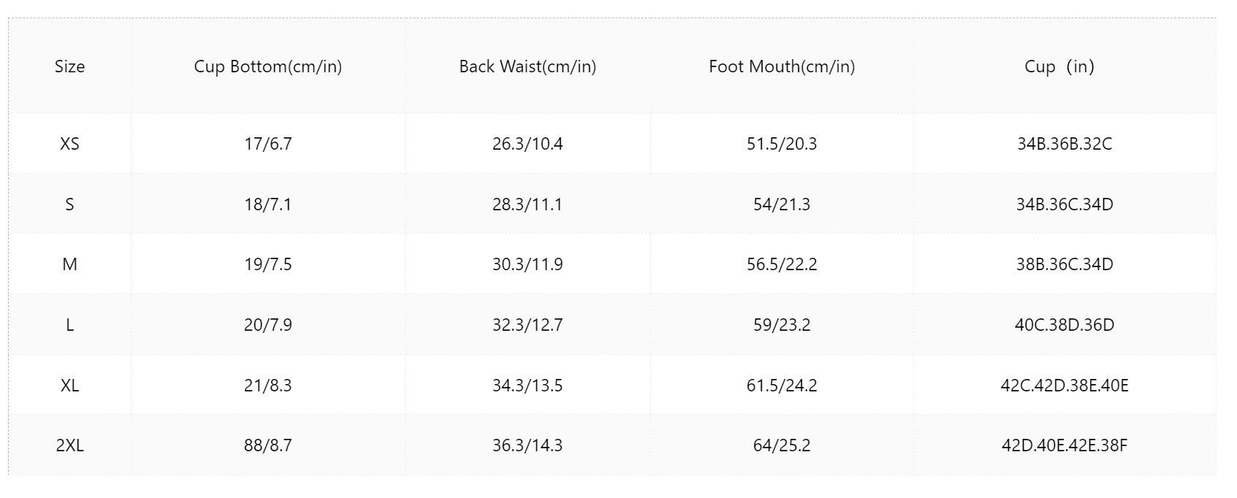
Task: Select the M size row label
Action: click(x=69, y=264)
